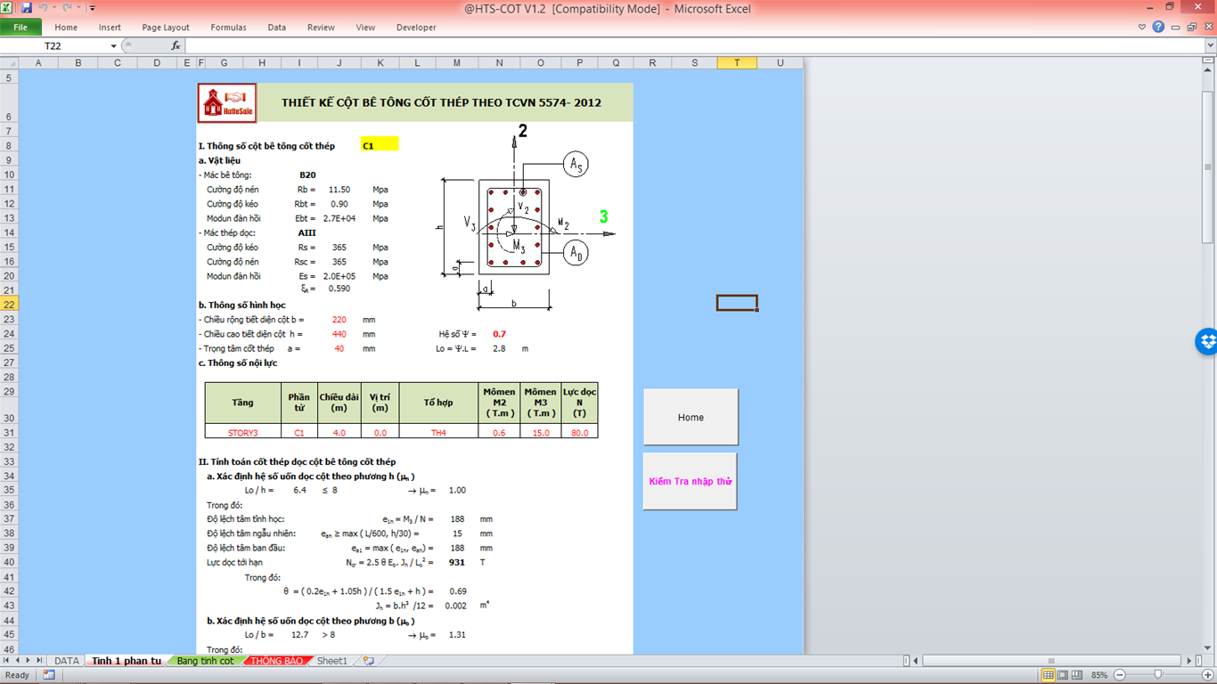The width and height of the screenshot is (1217, 684).
Task: Switch to Page Layout view button
Action: coord(1064,675)
